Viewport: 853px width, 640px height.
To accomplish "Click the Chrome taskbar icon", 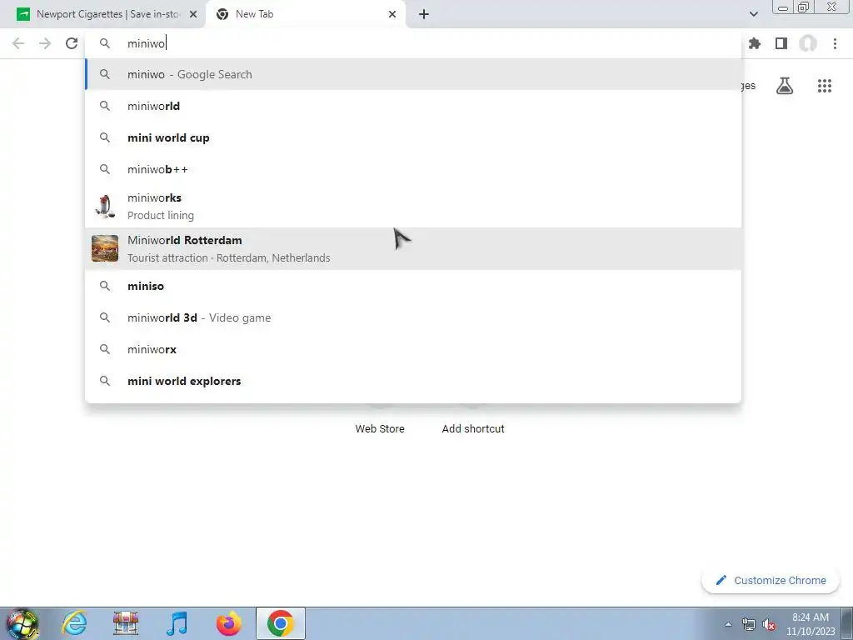I will [280, 623].
